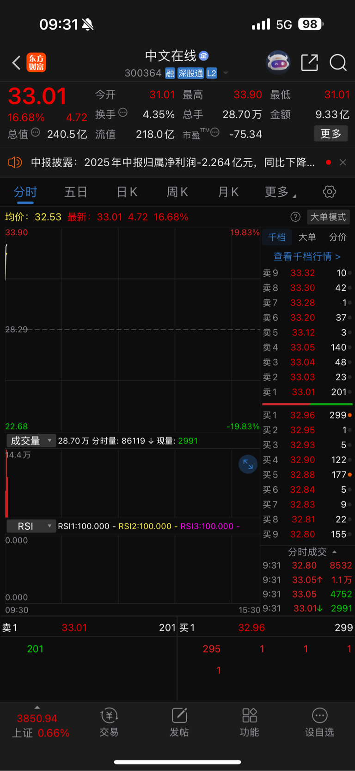Switch to the 月K tab
The height and width of the screenshot is (771, 355).
[x=228, y=192]
